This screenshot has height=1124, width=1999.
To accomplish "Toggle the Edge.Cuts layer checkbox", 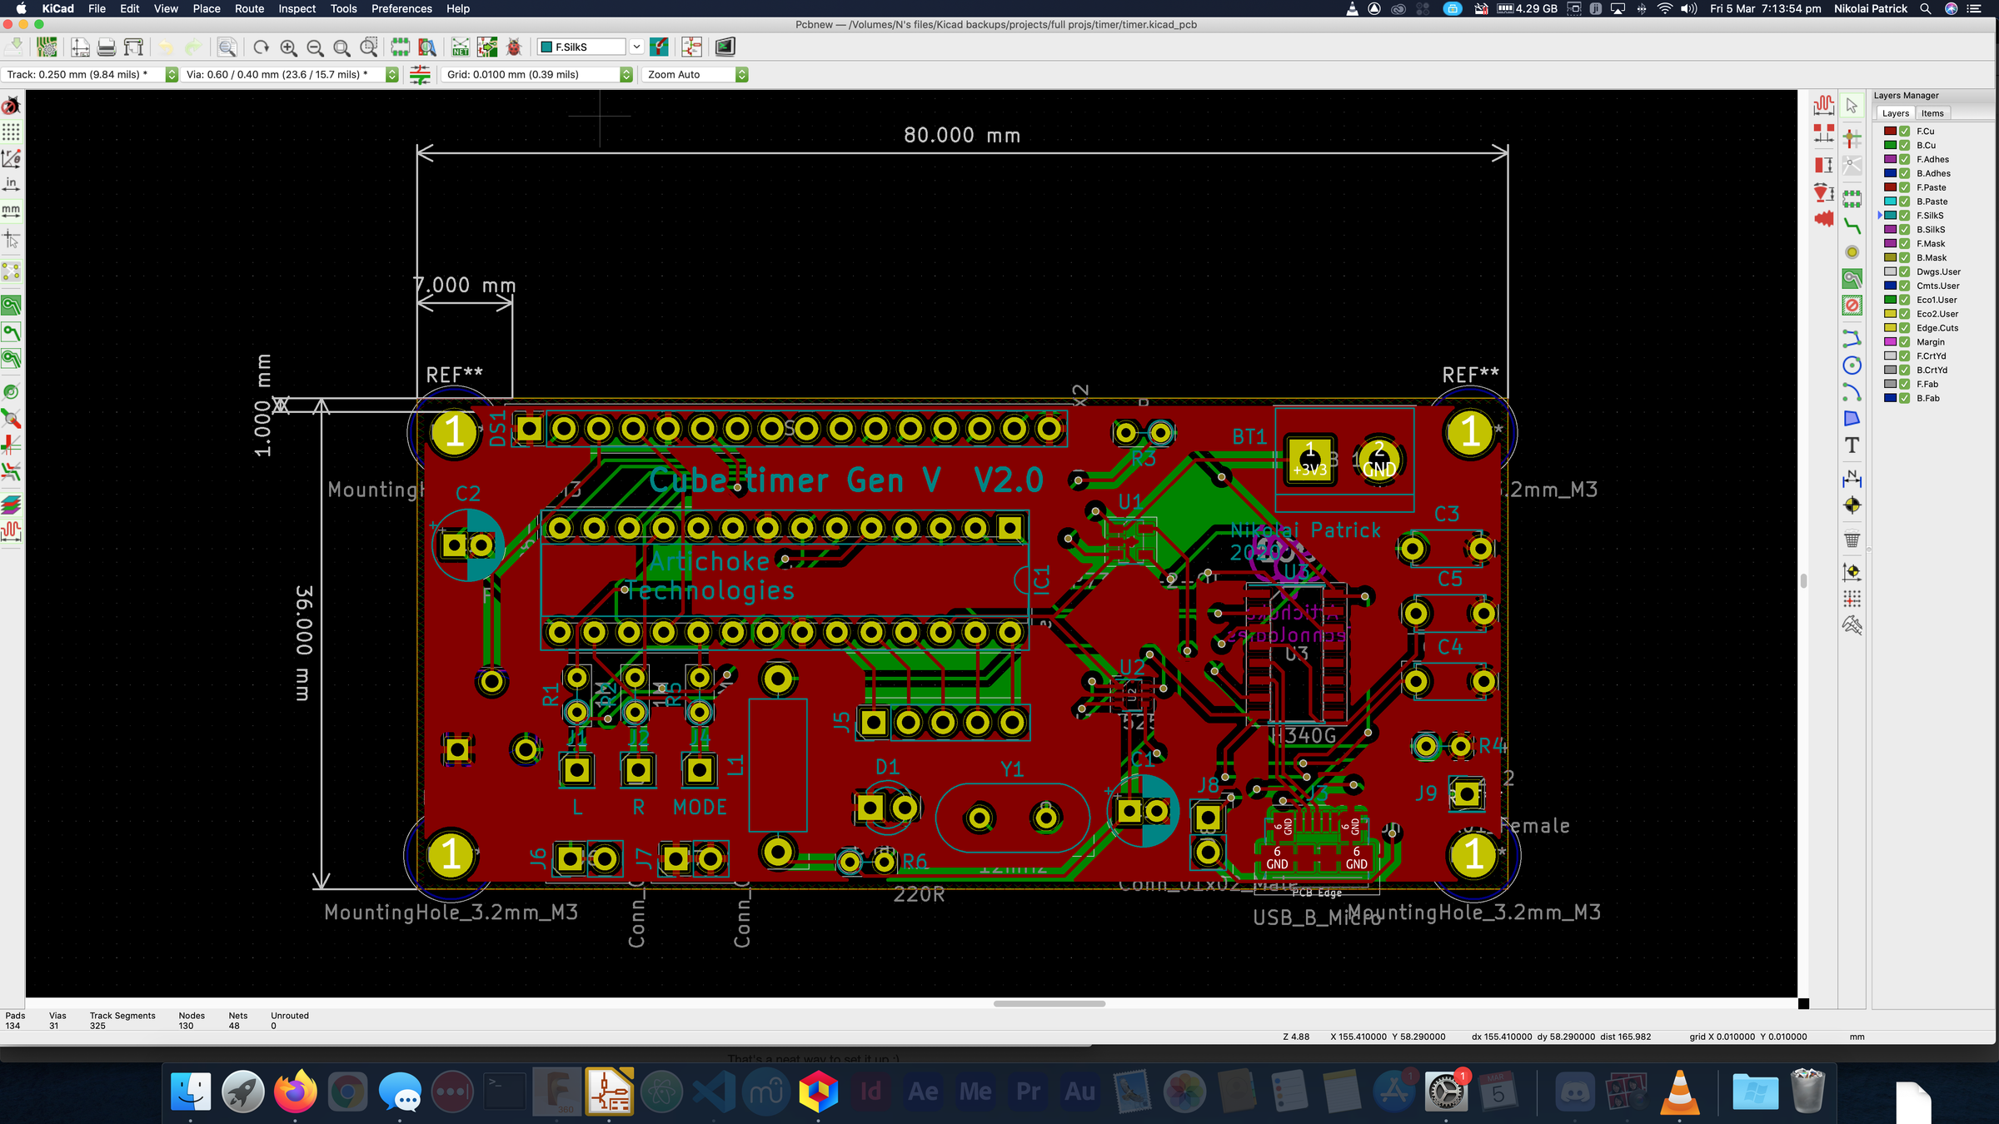I will pos(1904,328).
